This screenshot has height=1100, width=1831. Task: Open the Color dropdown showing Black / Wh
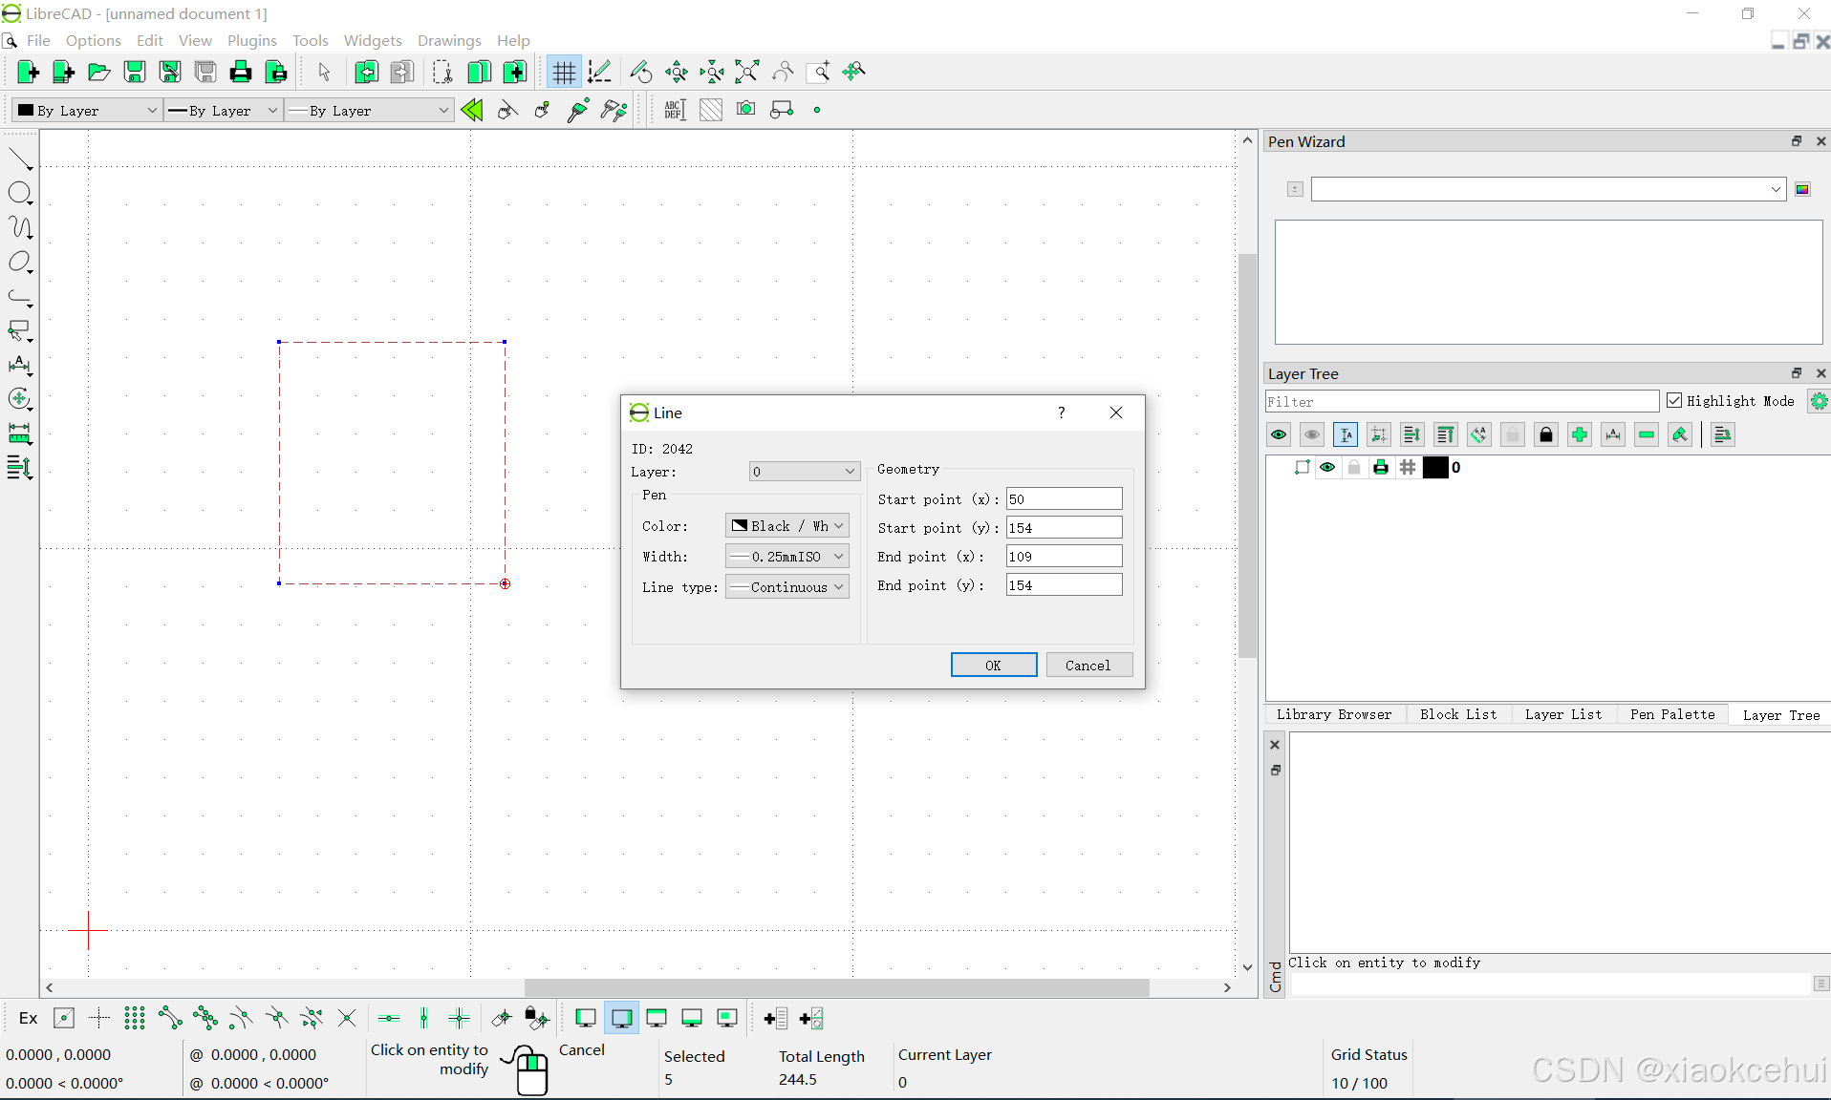pyautogui.click(x=787, y=526)
